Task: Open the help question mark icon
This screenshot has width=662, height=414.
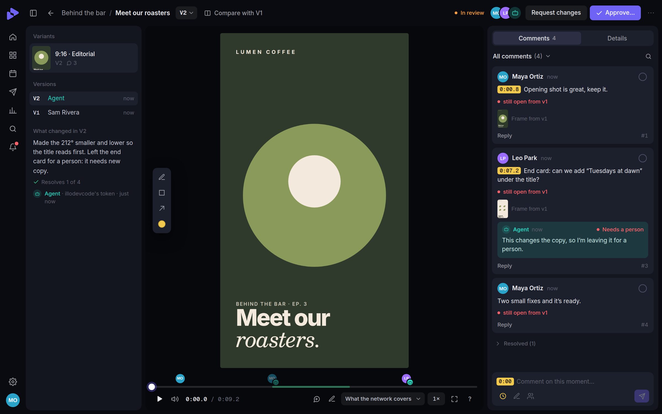Action: (x=469, y=399)
